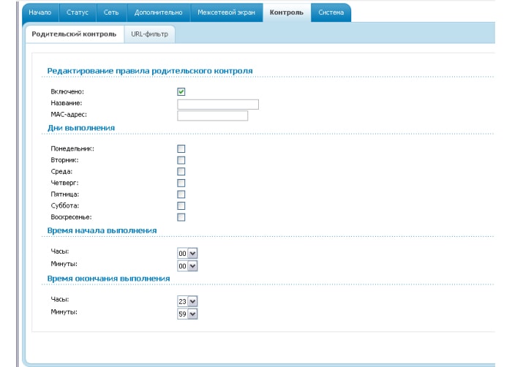Enable the Четверг checkbox
The image size is (512, 367).
point(181,183)
